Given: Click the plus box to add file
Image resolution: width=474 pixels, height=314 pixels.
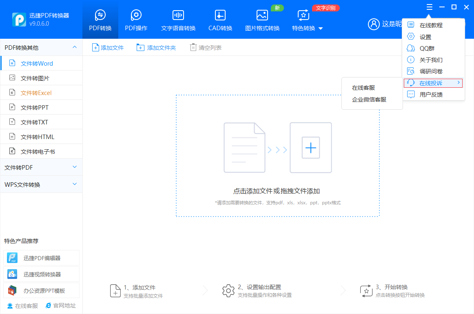Looking at the screenshot, I should coord(311,148).
